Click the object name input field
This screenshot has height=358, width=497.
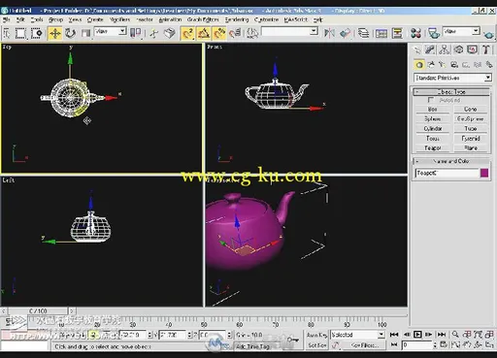coord(447,173)
